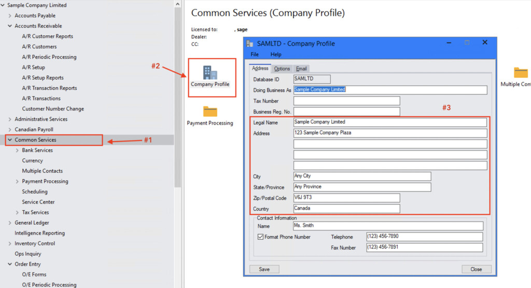Image resolution: width=531 pixels, height=288 pixels.
Task: Switch to the Email tab
Action: pyautogui.click(x=301, y=68)
